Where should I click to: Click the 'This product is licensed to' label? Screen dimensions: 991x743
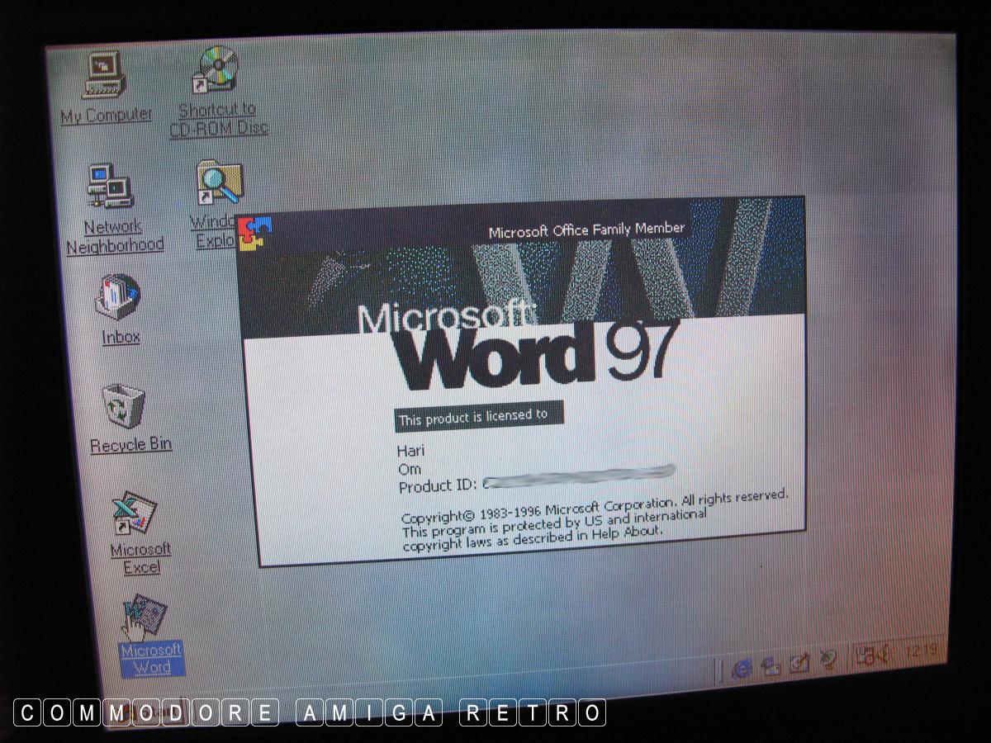[x=474, y=418]
